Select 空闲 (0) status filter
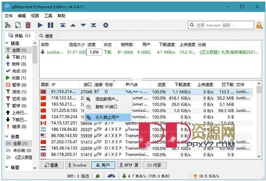 click(x=18, y=99)
